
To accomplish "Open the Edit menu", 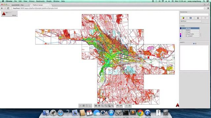I will click(20, 1).
